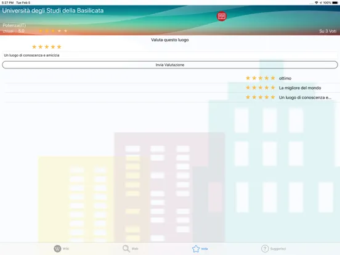Tap the red book icon in header
340x255 pixels.
(222, 16)
